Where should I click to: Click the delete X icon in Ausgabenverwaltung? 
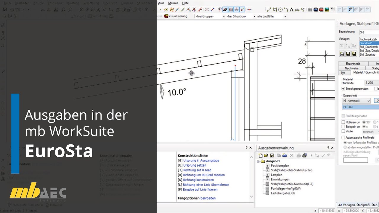click(x=292, y=155)
